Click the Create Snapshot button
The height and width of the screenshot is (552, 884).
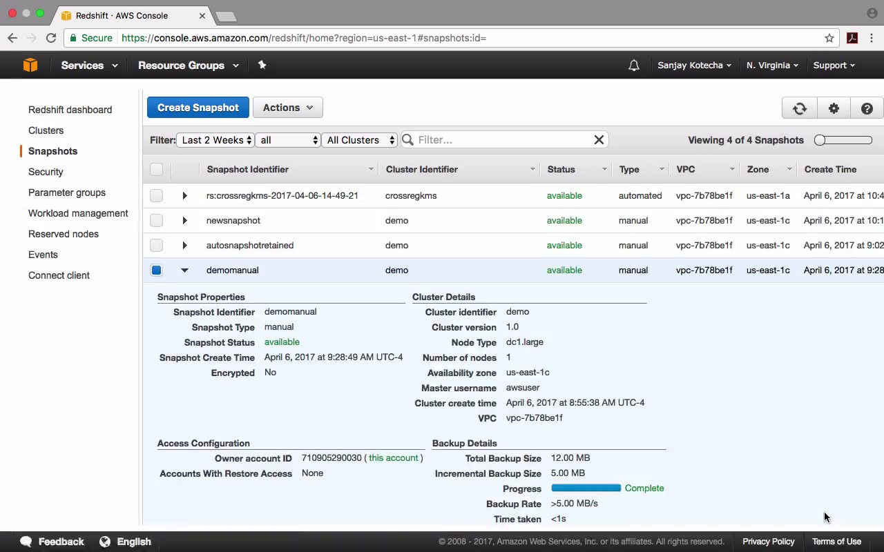(x=198, y=108)
